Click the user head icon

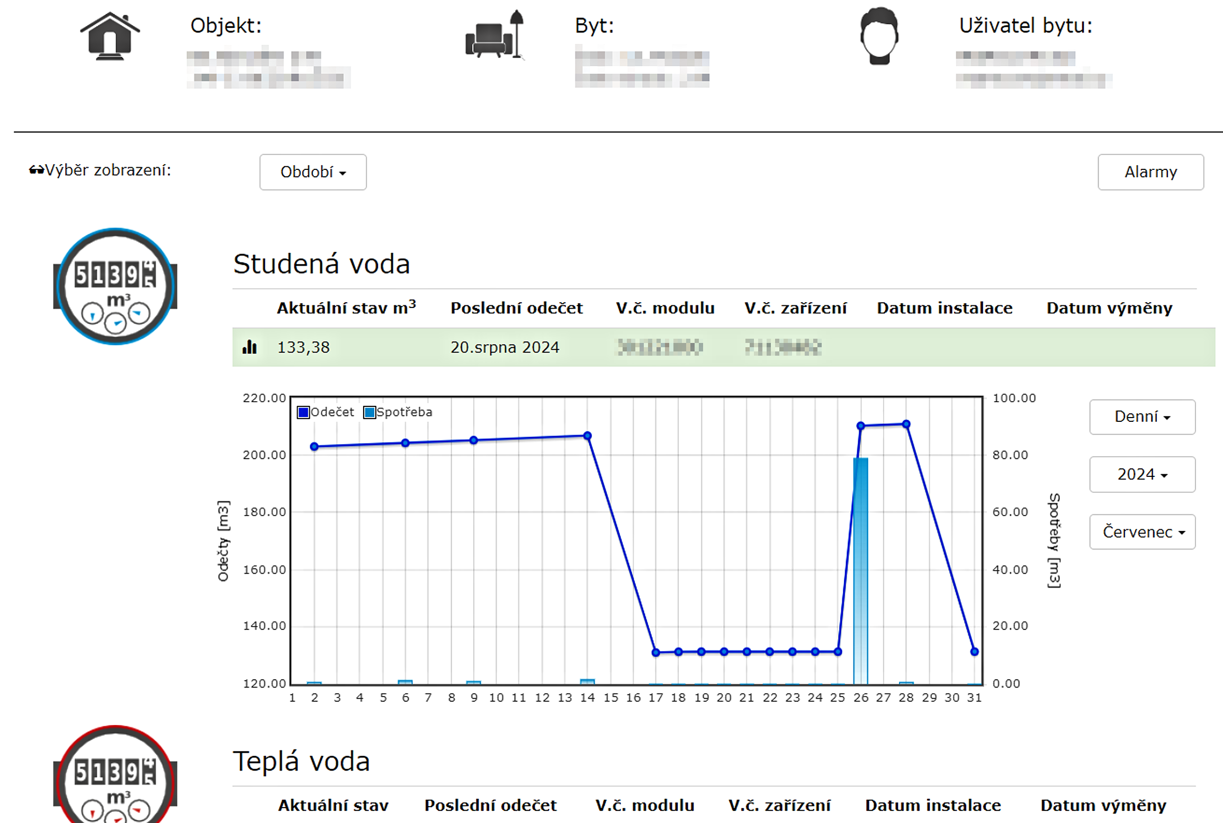(x=878, y=36)
